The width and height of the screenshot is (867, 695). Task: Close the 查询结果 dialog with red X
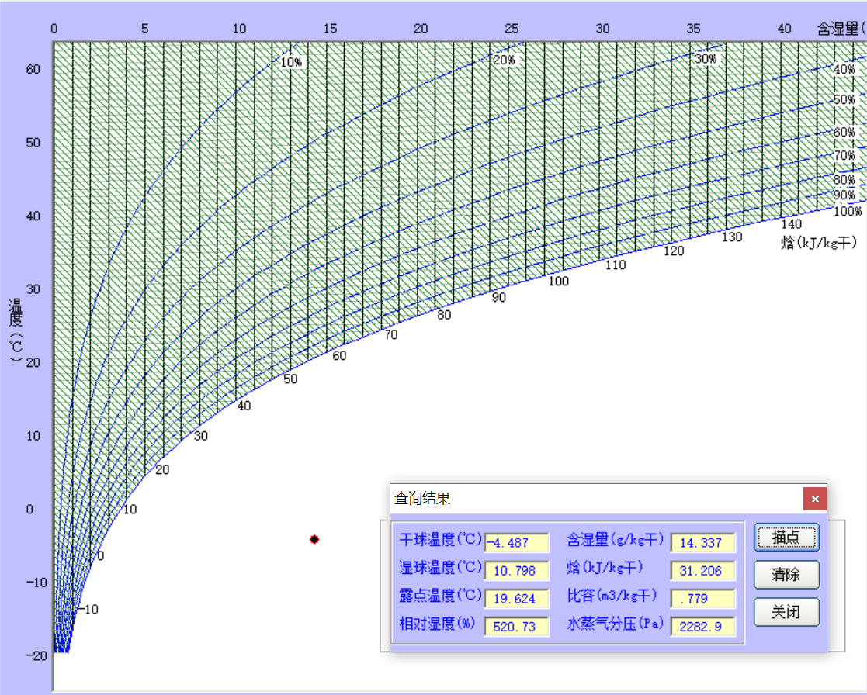tap(815, 499)
